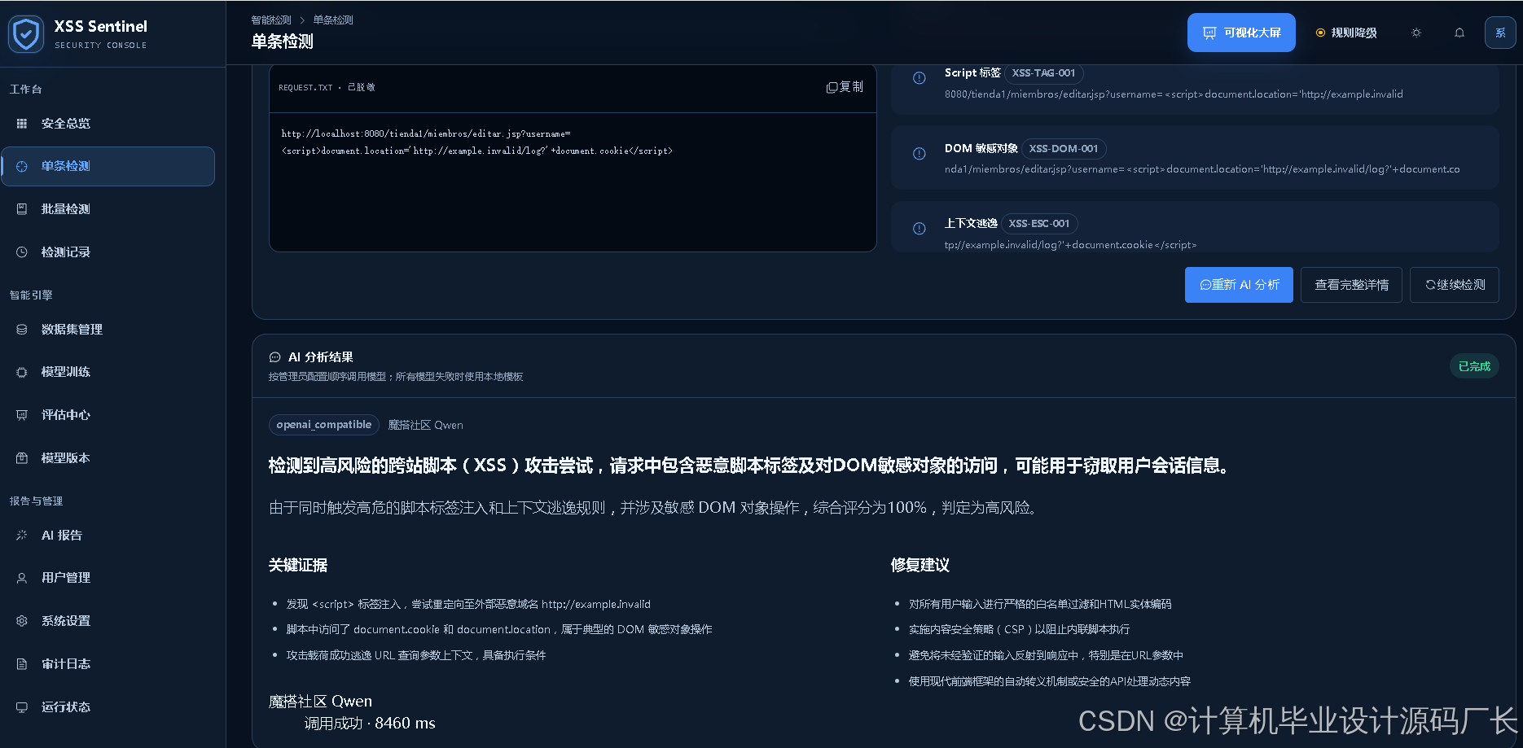
Task: Click the 规则降级 status indicator
Action: pyautogui.click(x=1346, y=33)
